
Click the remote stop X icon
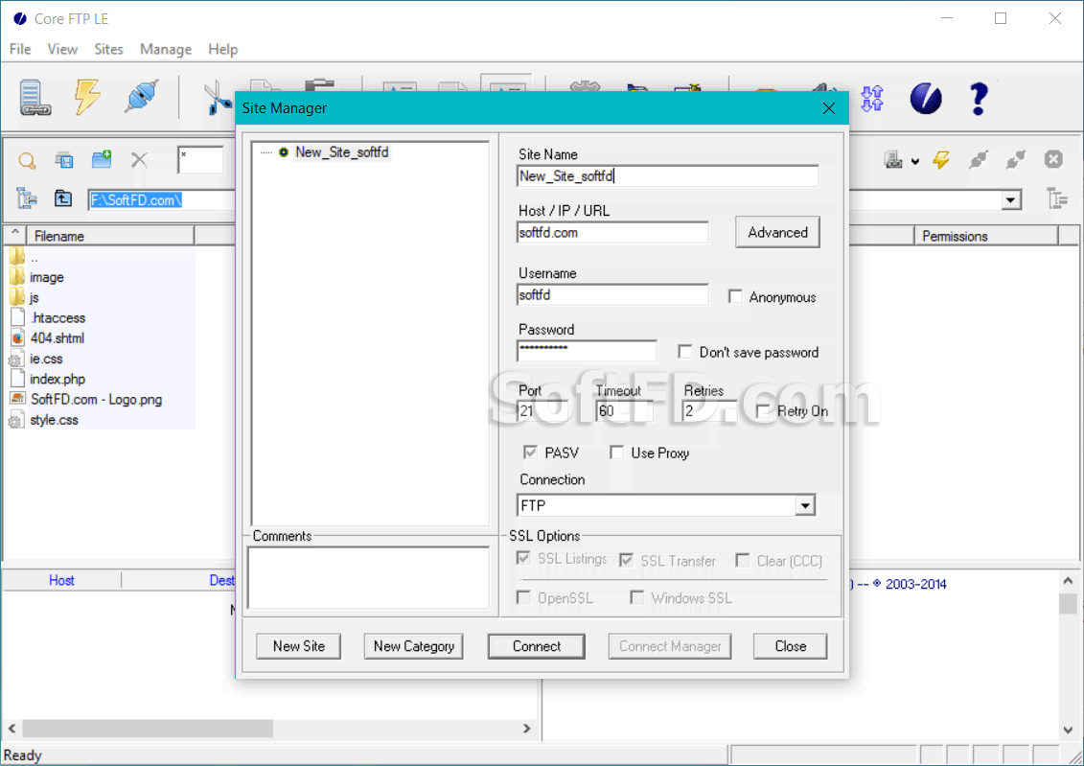point(1053,160)
